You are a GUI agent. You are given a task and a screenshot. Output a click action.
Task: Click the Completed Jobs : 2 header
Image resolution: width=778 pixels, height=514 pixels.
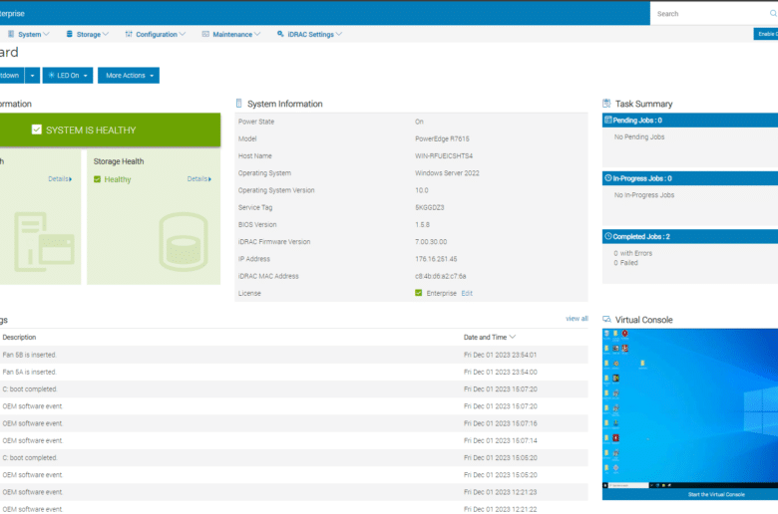coord(690,236)
